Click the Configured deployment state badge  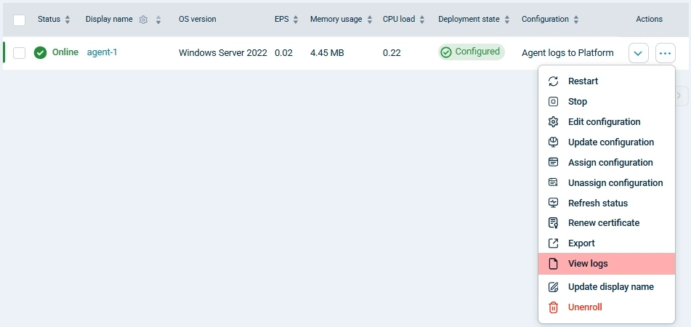coord(471,52)
